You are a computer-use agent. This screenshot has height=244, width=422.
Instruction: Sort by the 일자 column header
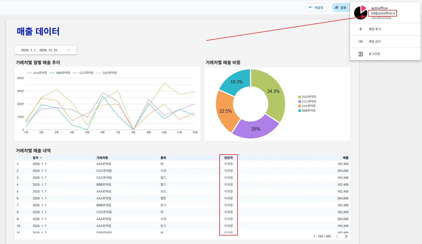(x=36, y=158)
